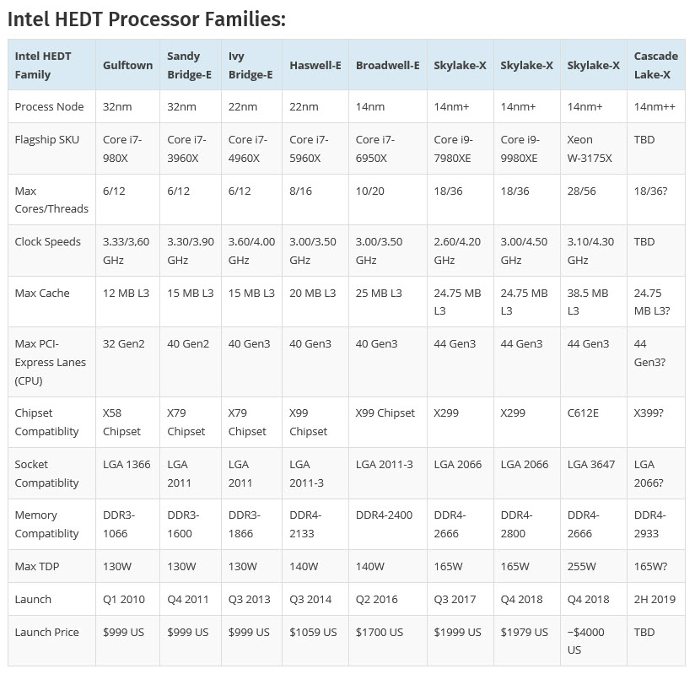Select the Launch Price row label
The image size is (695, 674).
click(46, 632)
